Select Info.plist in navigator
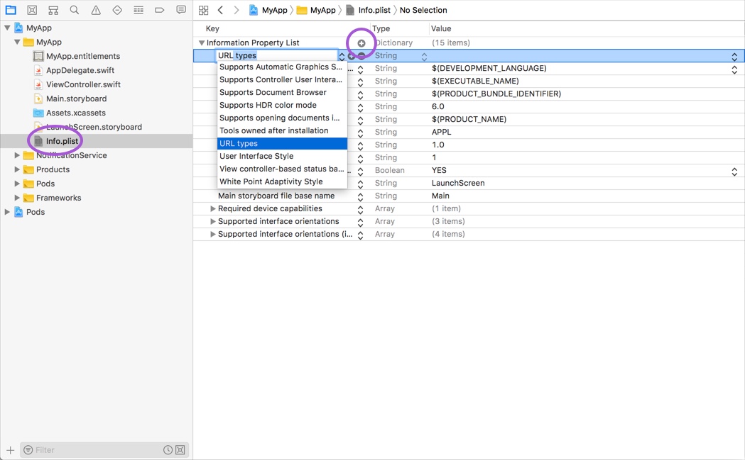Viewport: 745px width, 460px height. coord(62,141)
